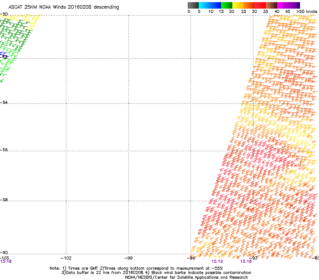Click the '35' label under the color bar
The width and height of the screenshot is (319, 280).
click(x=266, y=12)
